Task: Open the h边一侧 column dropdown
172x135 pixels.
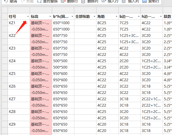Action: [161, 17]
